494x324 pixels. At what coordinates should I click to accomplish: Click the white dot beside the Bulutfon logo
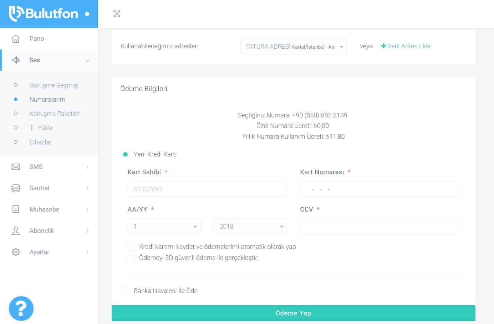(x=87, y=14)
